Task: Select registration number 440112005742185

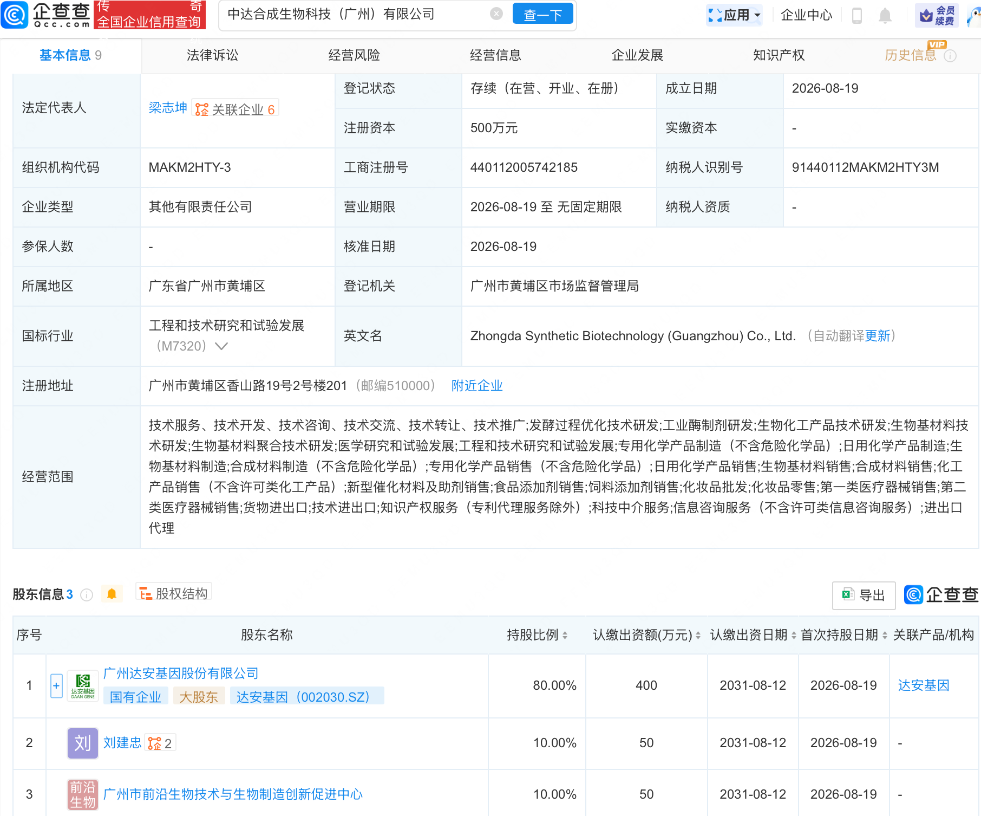Action: tap(524, 167)
